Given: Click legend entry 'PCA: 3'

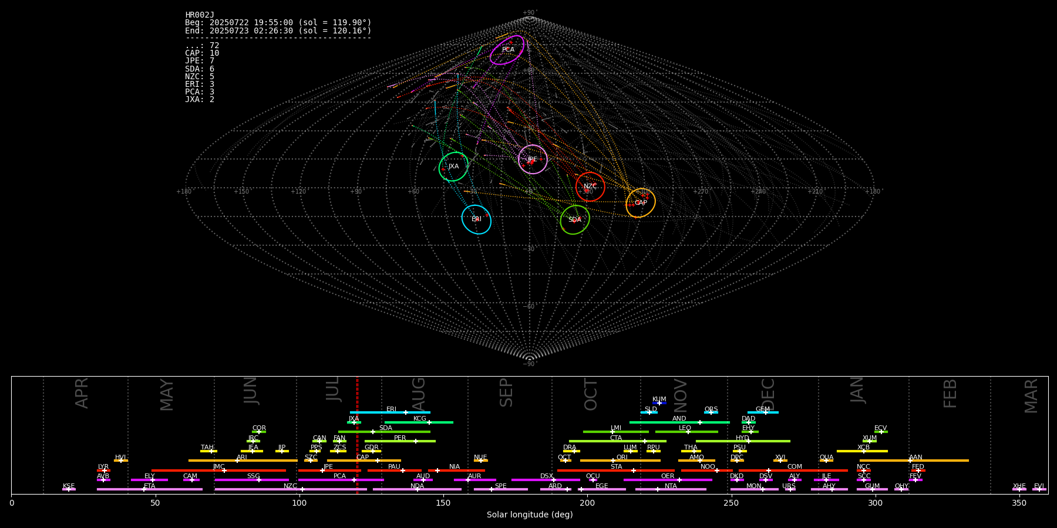Looking at the screenshot, I should click(x=200, y=92).
